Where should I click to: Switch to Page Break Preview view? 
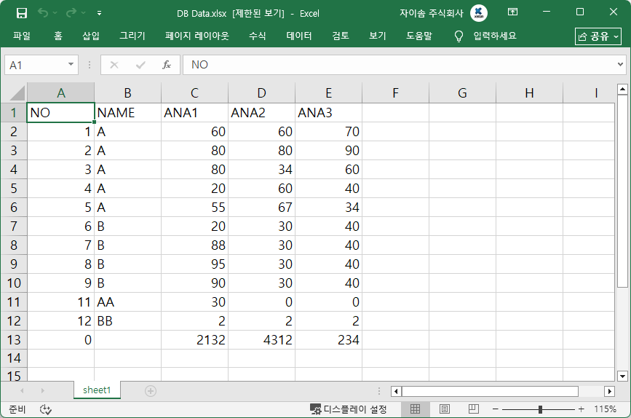(473, 409)
